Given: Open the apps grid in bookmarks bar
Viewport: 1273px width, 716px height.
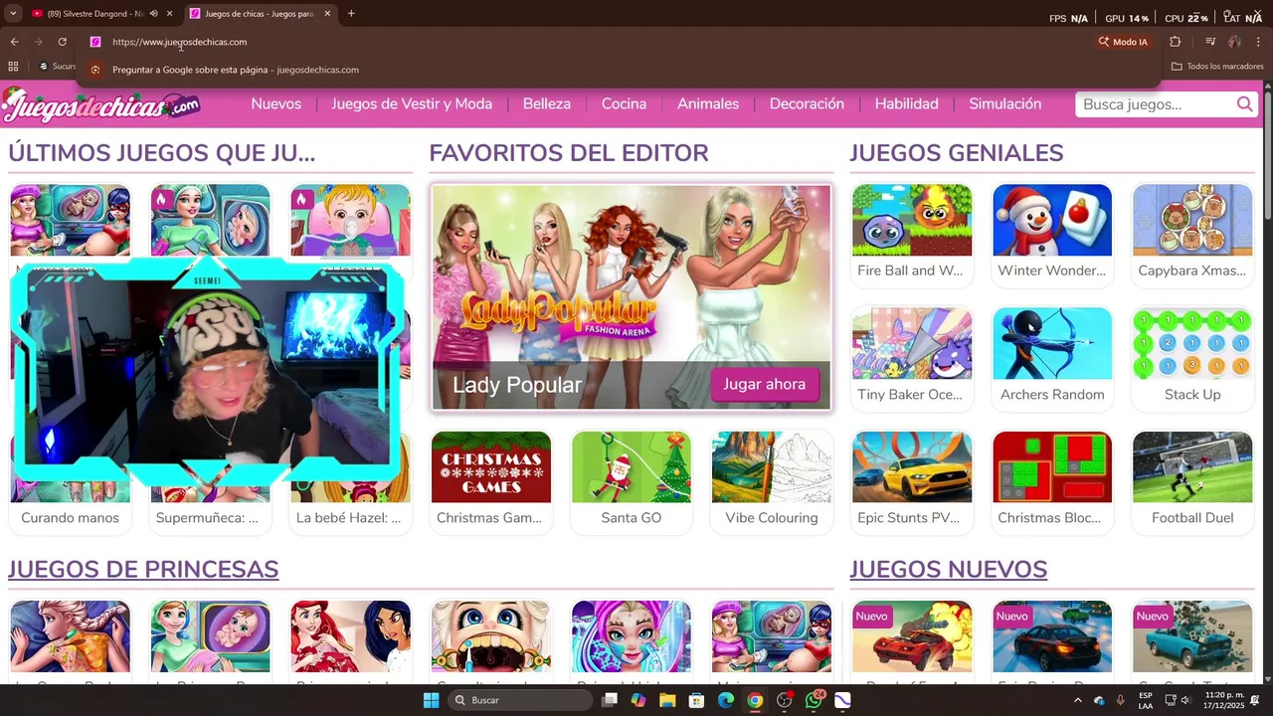Looking at the screenshot, I should point(13,67).
